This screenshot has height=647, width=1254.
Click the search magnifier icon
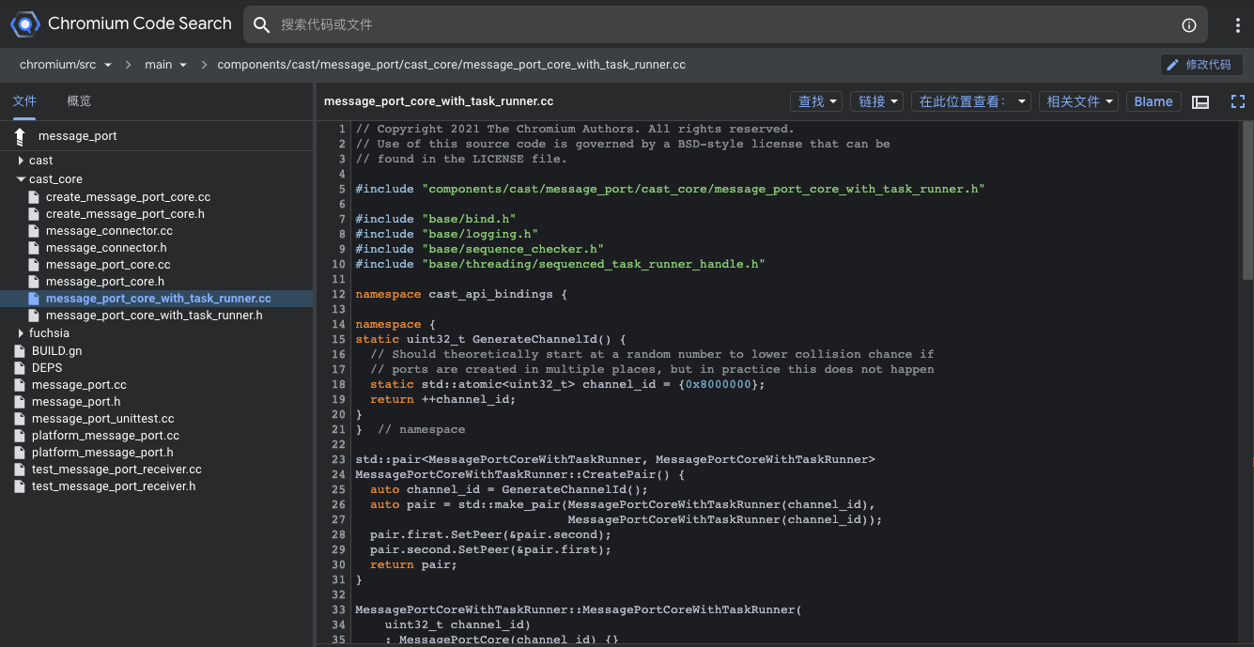262,24
